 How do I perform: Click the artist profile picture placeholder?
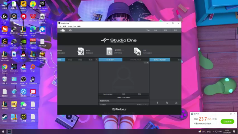click(124, 77)
